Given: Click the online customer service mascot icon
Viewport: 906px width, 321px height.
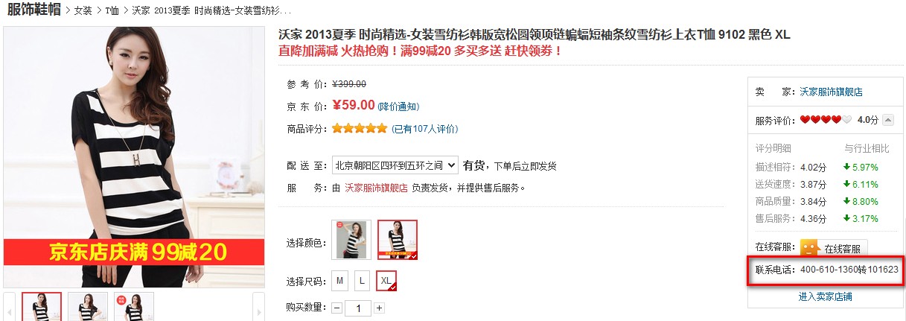Looking at the screenshot, I should (x=810, y=248).
